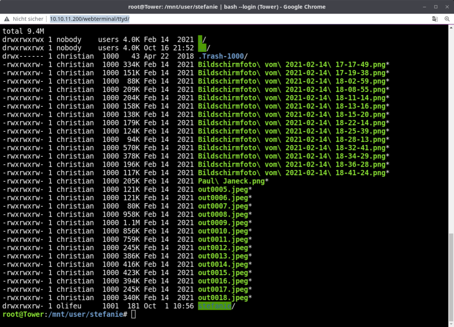This screenshot has width=454, height=327.
Task: Click the root@Tower prompt text
Action: (x=23, y=314)
